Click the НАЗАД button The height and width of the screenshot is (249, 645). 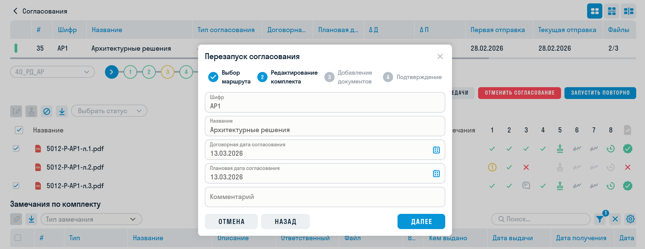tap(285, 222)
